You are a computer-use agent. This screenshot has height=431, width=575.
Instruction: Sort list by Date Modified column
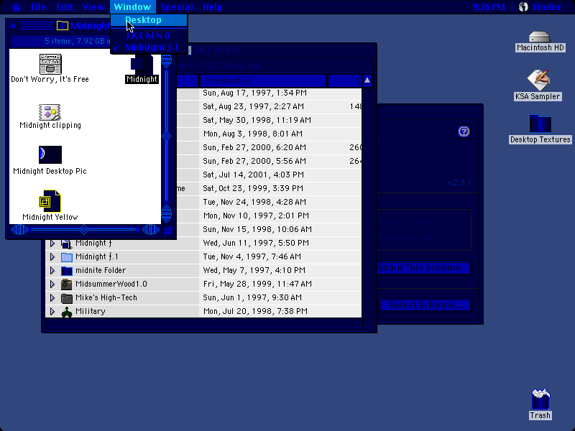click(263, 80)
